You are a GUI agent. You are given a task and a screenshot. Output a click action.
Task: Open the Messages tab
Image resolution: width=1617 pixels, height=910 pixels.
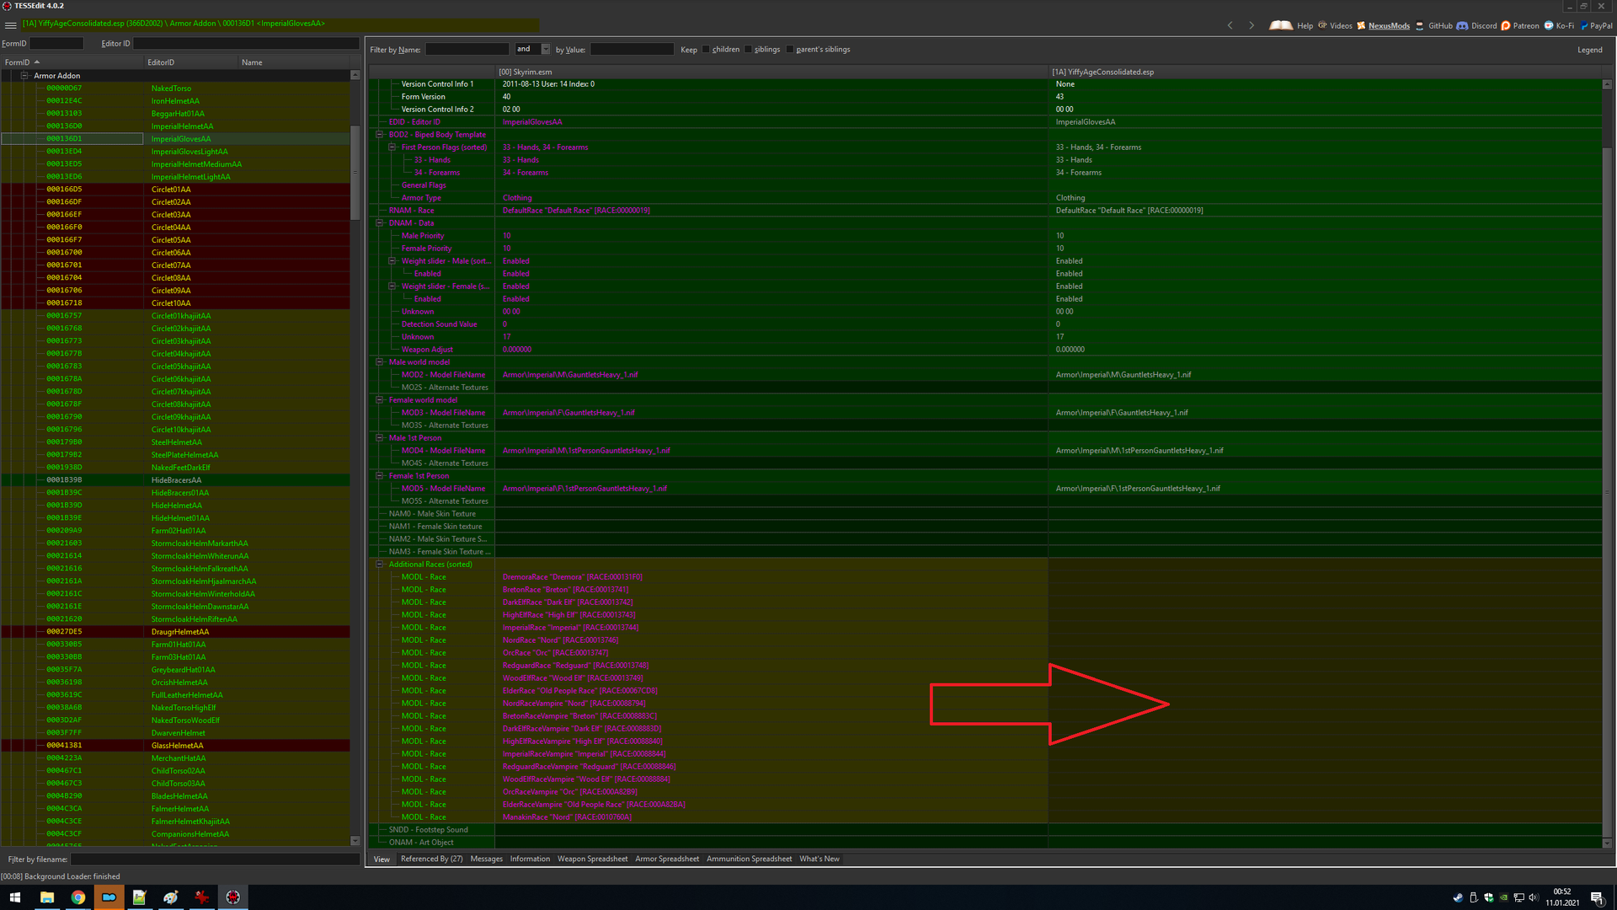pyautogui.click(x=486, y=859)
